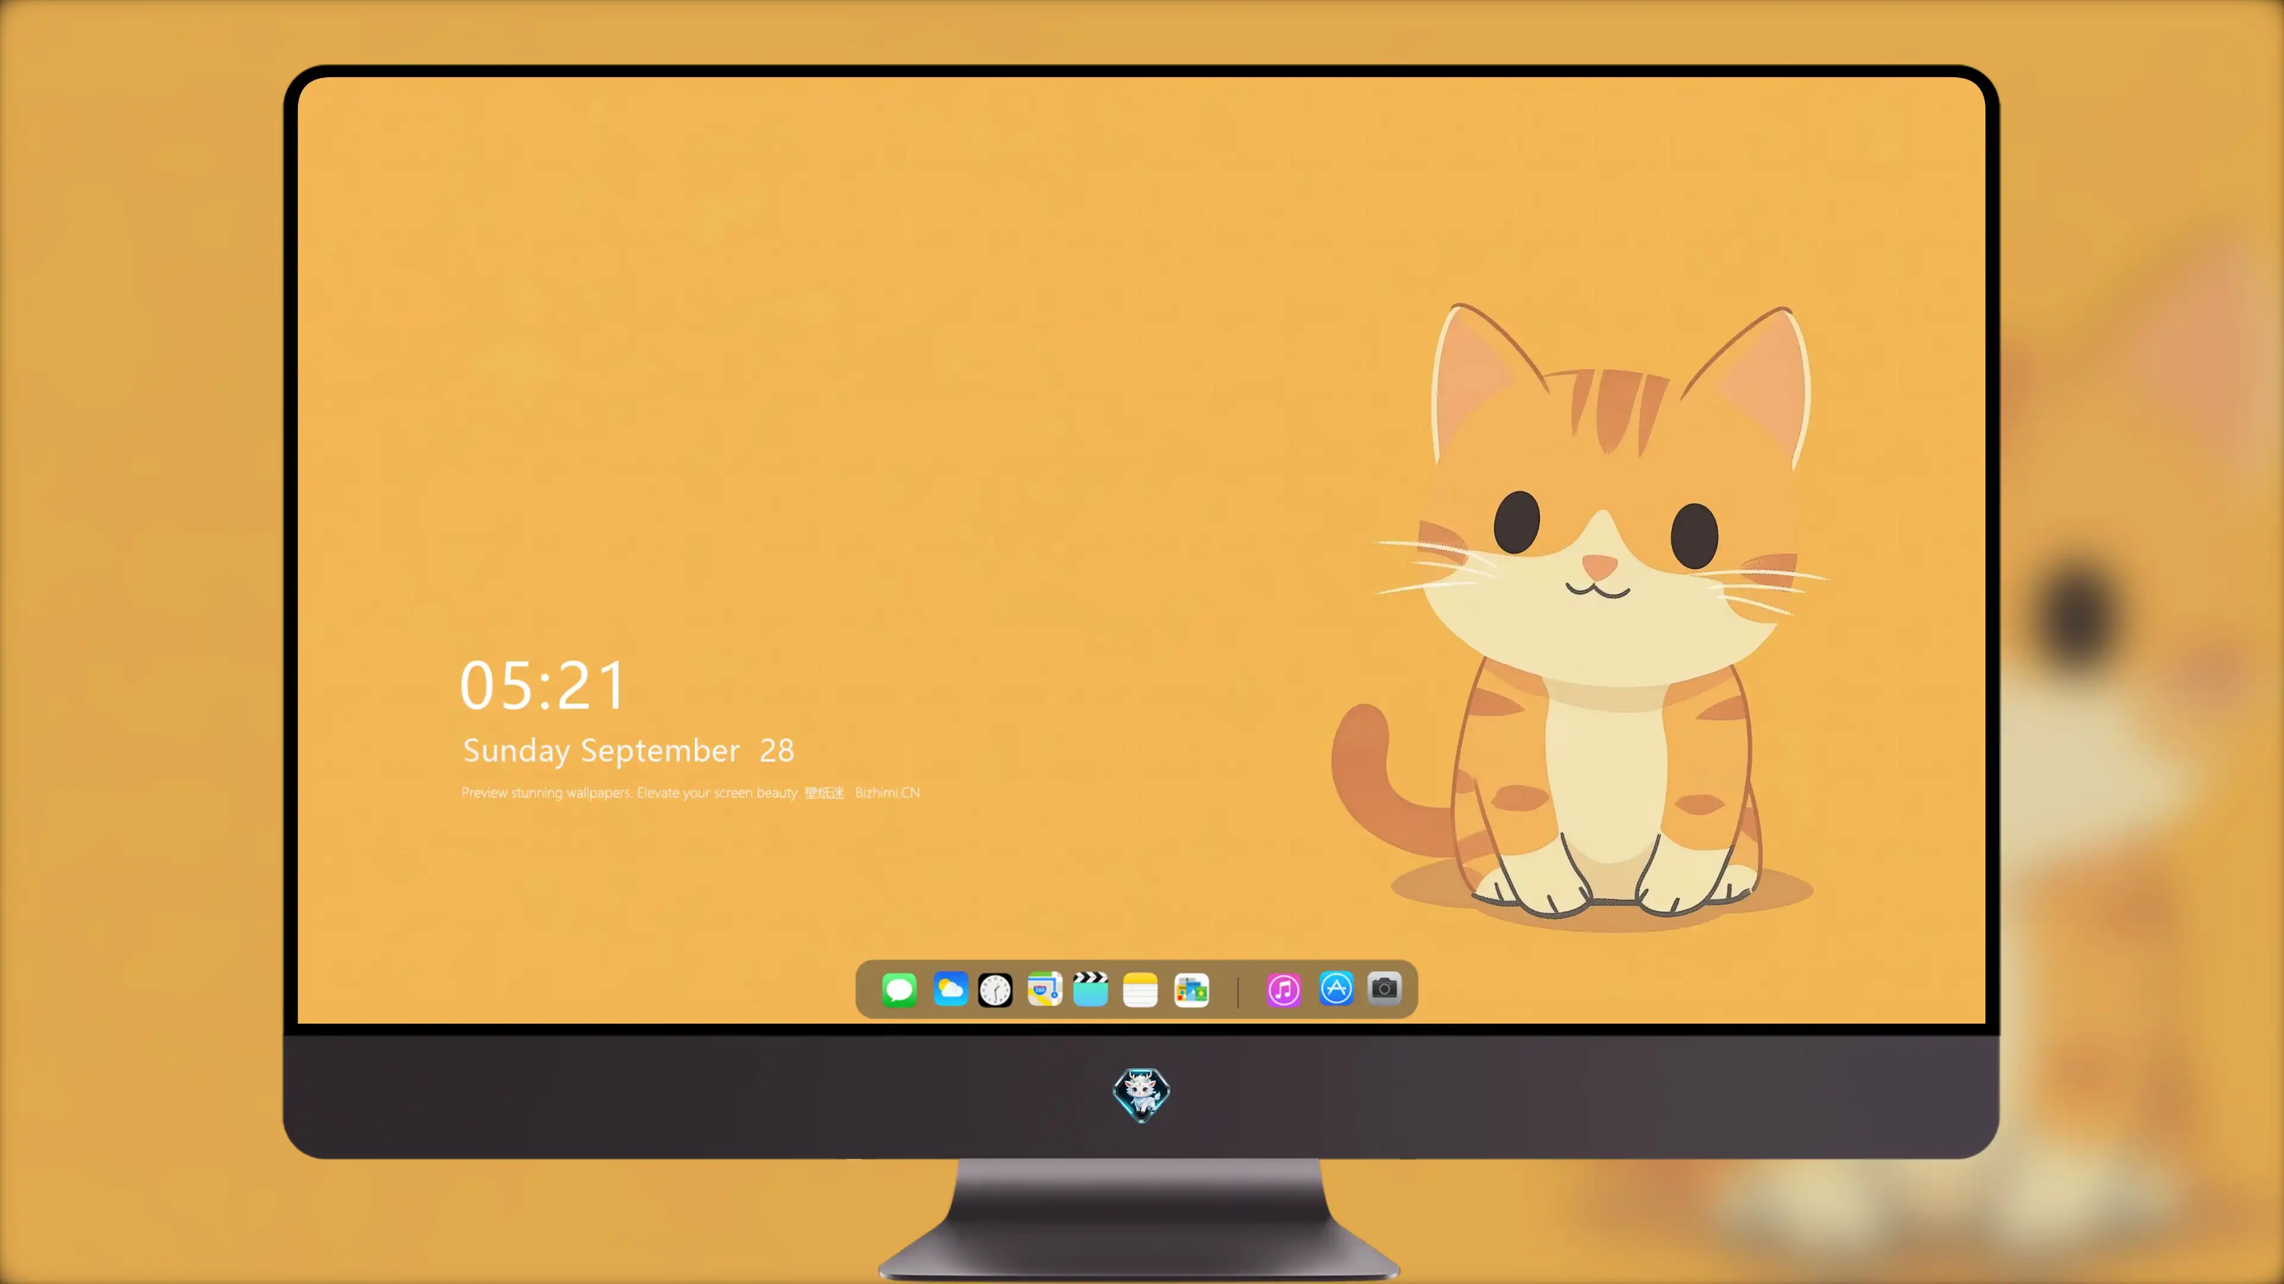Open the photo collage app icon
This screenshot has width=2284, height=1284.
1191,989
